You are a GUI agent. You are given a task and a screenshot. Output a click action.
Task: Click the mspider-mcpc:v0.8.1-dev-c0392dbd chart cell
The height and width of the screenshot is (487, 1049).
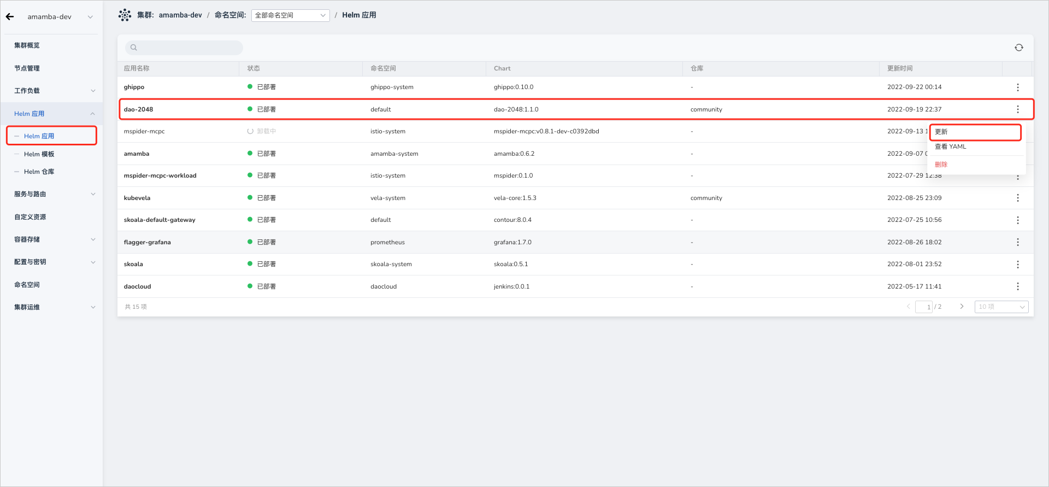546,131
